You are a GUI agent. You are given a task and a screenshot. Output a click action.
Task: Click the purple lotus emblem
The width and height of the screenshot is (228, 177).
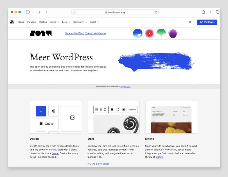[x=173, y=33]
